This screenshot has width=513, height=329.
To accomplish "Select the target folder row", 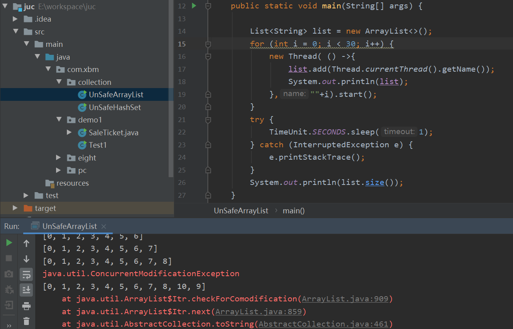I will (x=87, y=208).
